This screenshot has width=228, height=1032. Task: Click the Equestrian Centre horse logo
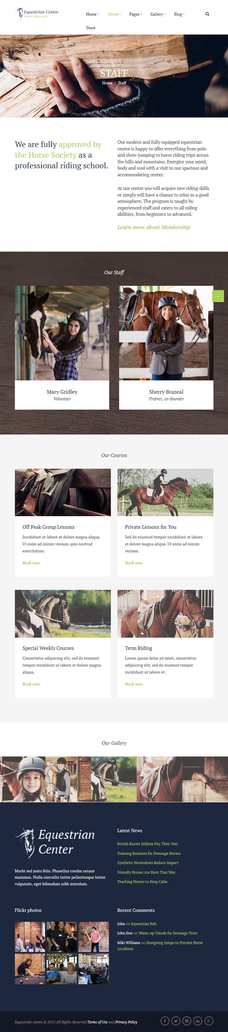[37, 14]
